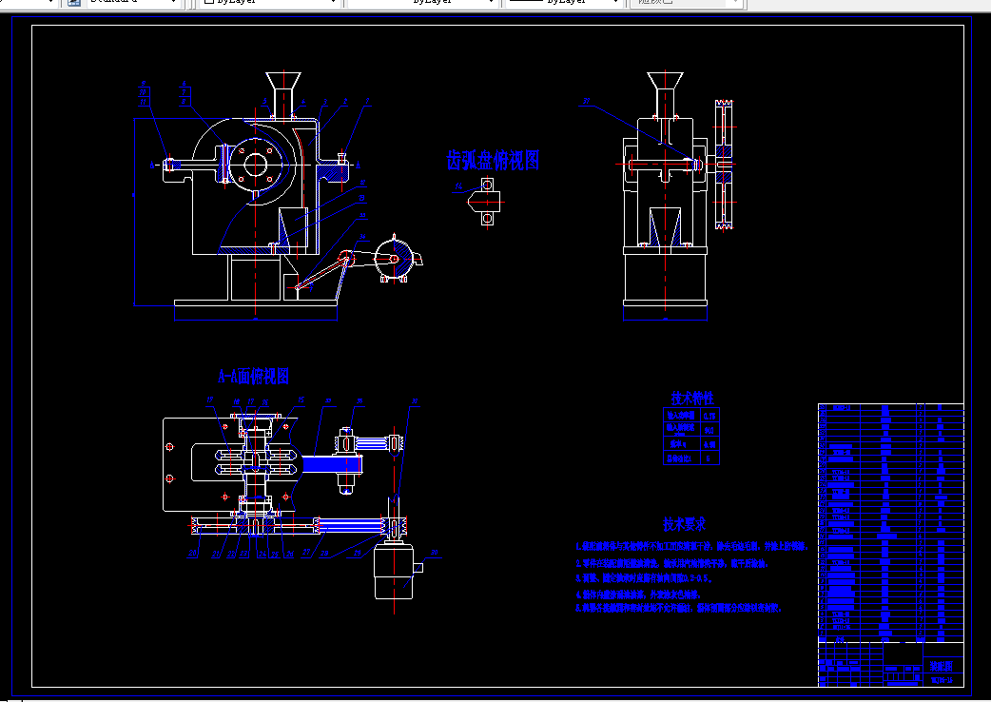Select technical requirement line 2
This screenshot has width=991, height=702.
click(x=671, y=563)
